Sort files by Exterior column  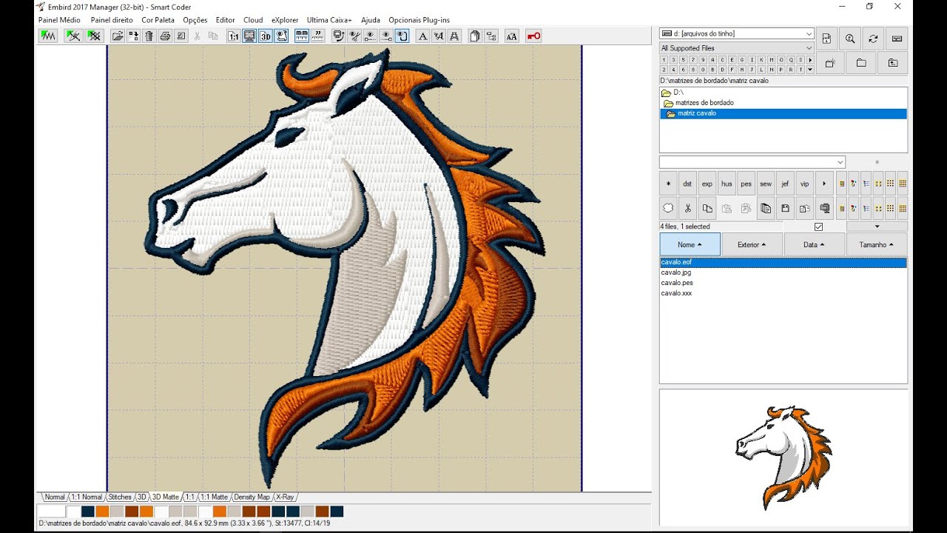coord(752,244)
